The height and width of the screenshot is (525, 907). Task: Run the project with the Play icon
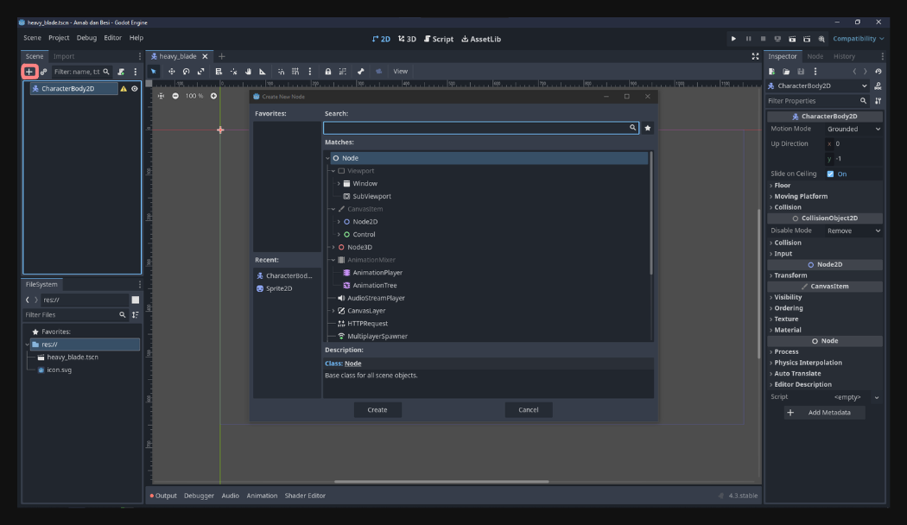[x=734, y=39]
